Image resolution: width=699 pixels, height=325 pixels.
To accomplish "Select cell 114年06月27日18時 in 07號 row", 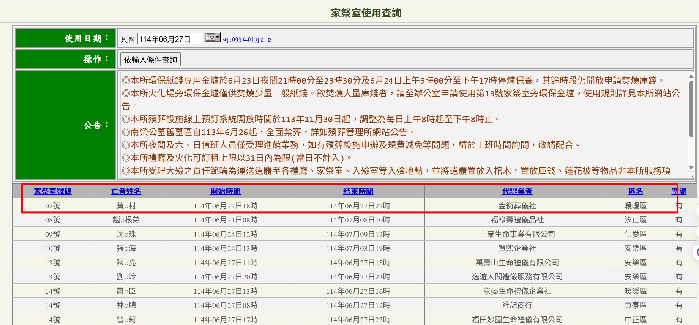I will tap(226, 206).
